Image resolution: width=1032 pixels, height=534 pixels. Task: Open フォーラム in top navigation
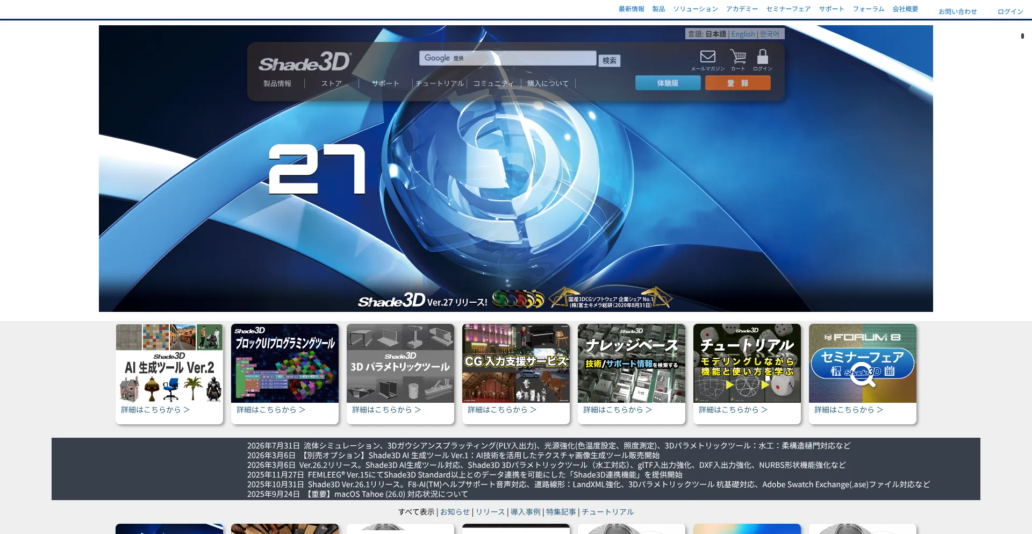coord(869,9)
